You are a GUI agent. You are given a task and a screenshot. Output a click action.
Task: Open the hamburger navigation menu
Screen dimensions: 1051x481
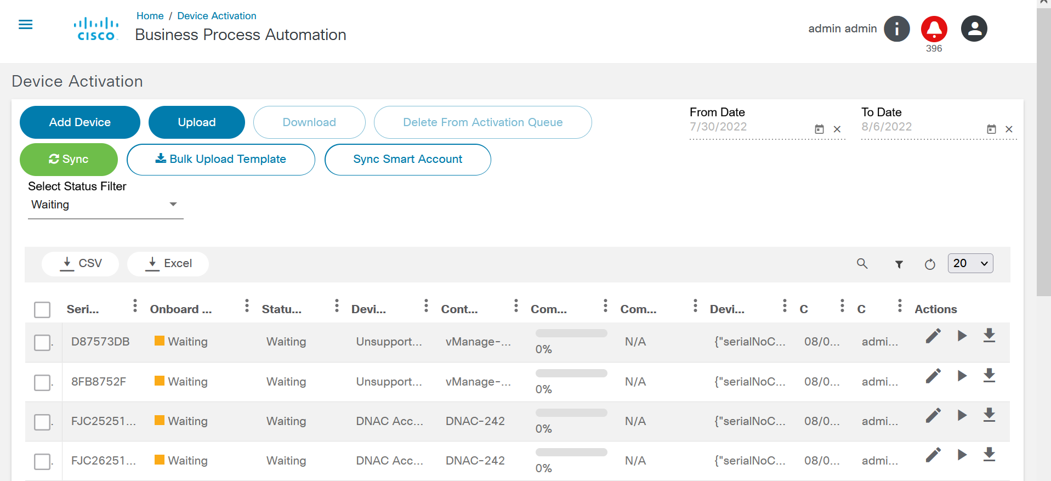(26, 25)
